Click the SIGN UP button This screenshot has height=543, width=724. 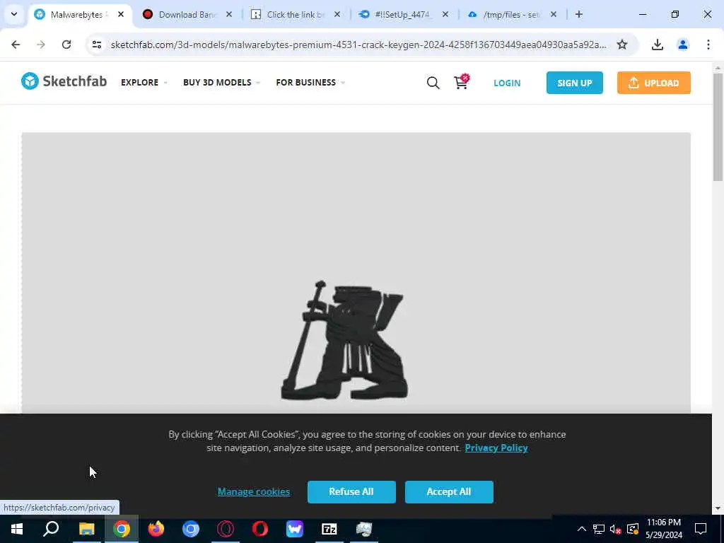(574, 83)
